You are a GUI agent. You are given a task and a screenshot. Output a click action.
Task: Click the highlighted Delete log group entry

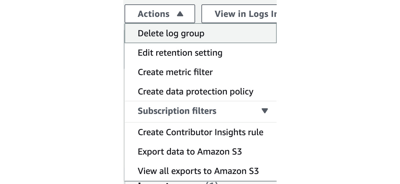coord(200,33)
